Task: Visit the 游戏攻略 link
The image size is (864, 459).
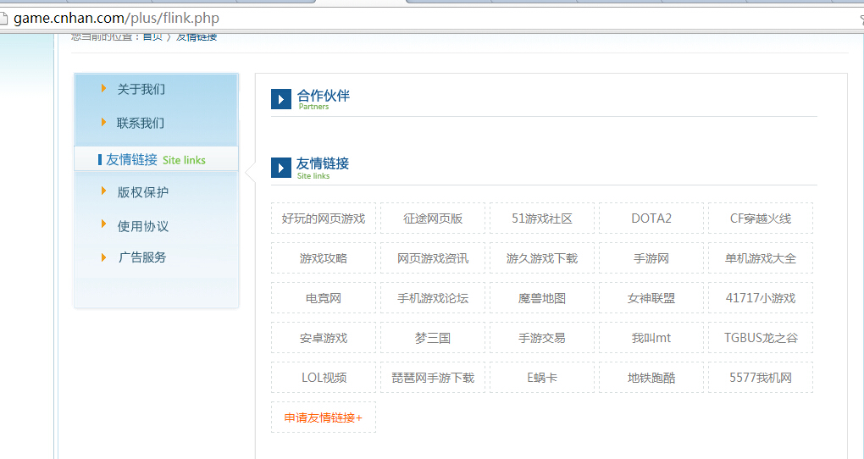Action: click(324, 258)
